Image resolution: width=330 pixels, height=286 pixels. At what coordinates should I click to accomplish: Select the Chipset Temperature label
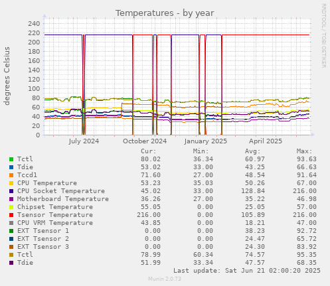point(55,207)
